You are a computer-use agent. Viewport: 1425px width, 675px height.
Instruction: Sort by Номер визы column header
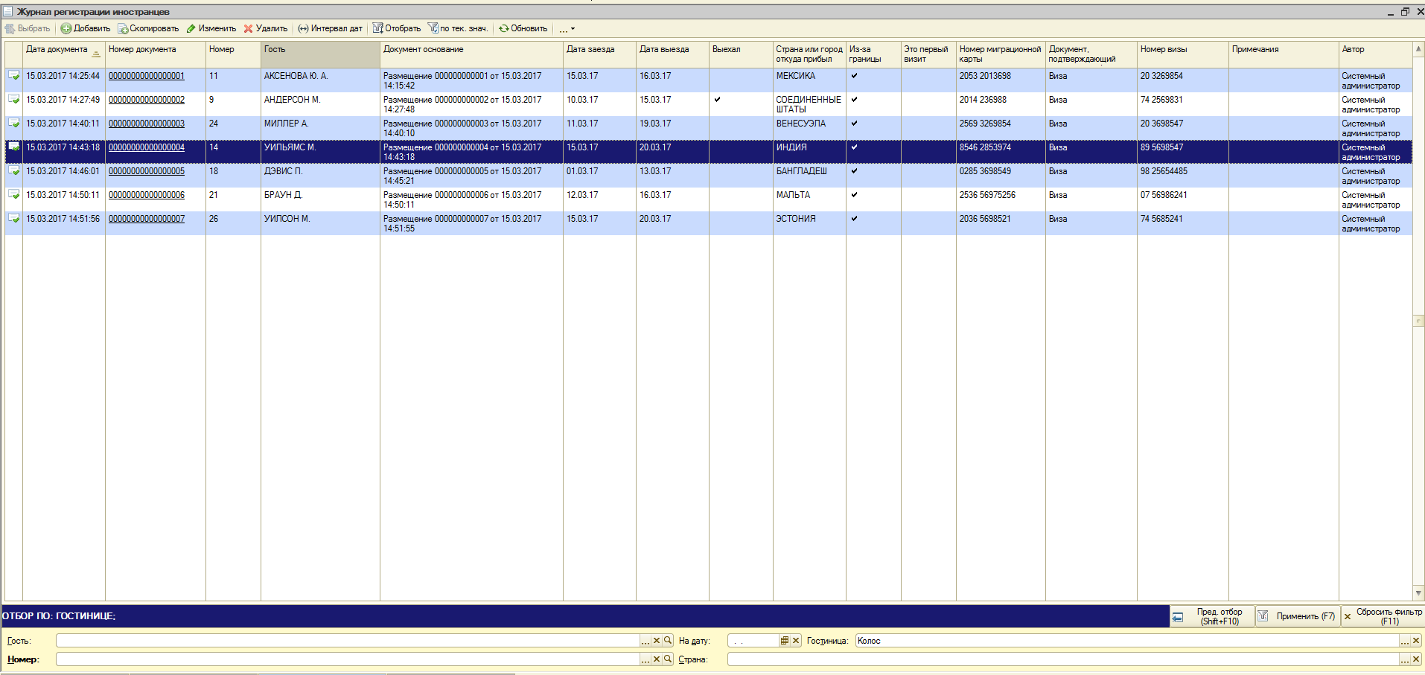(x=1182, y=54)
